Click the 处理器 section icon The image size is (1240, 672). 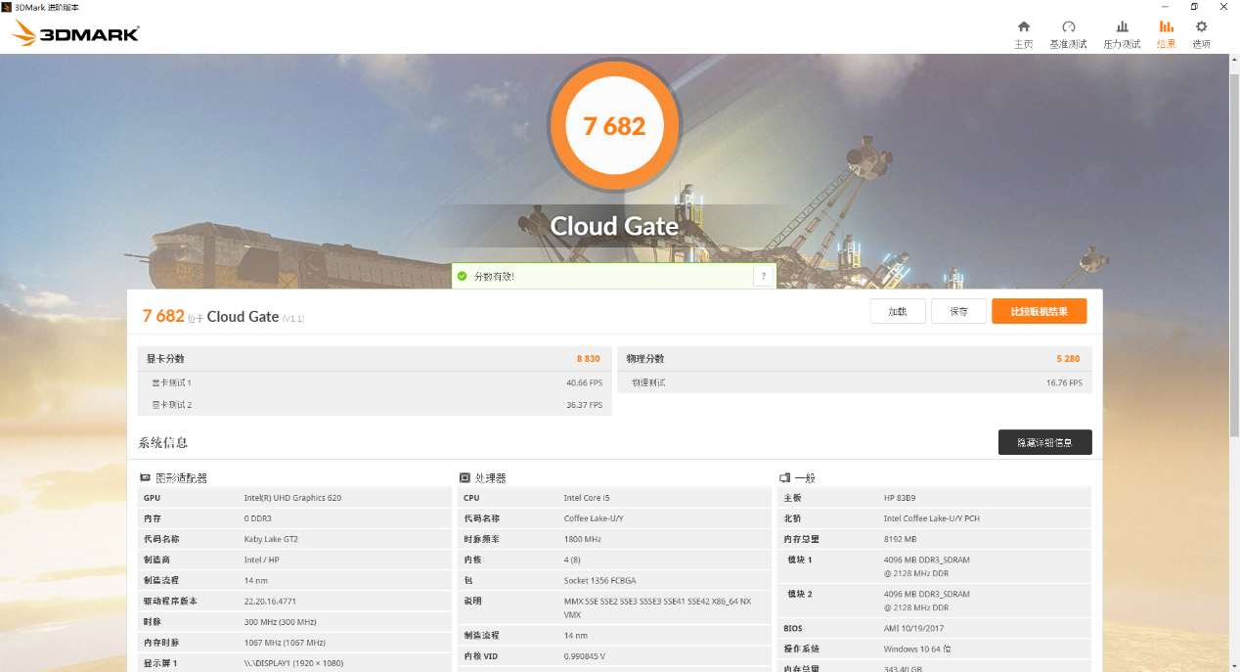coord(465,478)
